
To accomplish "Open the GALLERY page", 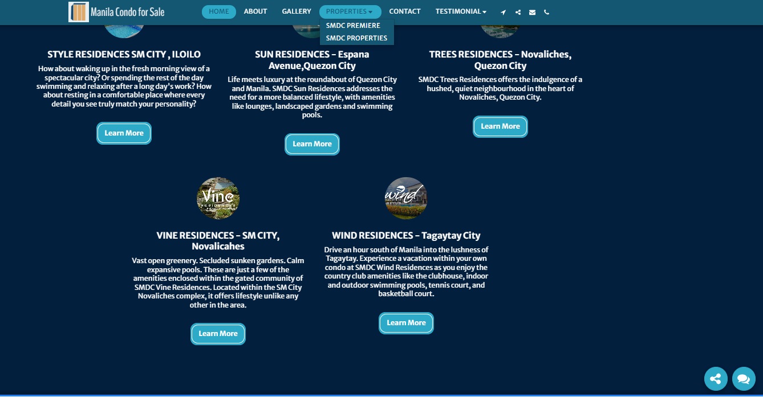I will pos(297,11).
